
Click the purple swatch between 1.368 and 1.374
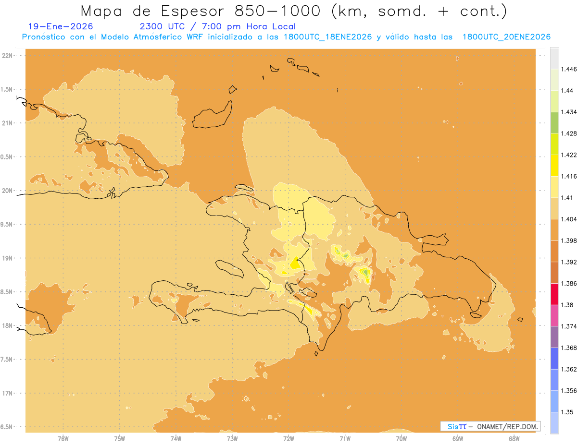click(x=554, y=337)
